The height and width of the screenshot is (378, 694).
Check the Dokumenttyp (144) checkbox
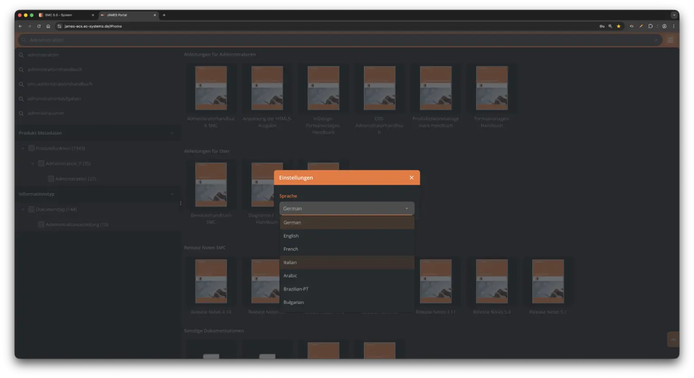31,209
